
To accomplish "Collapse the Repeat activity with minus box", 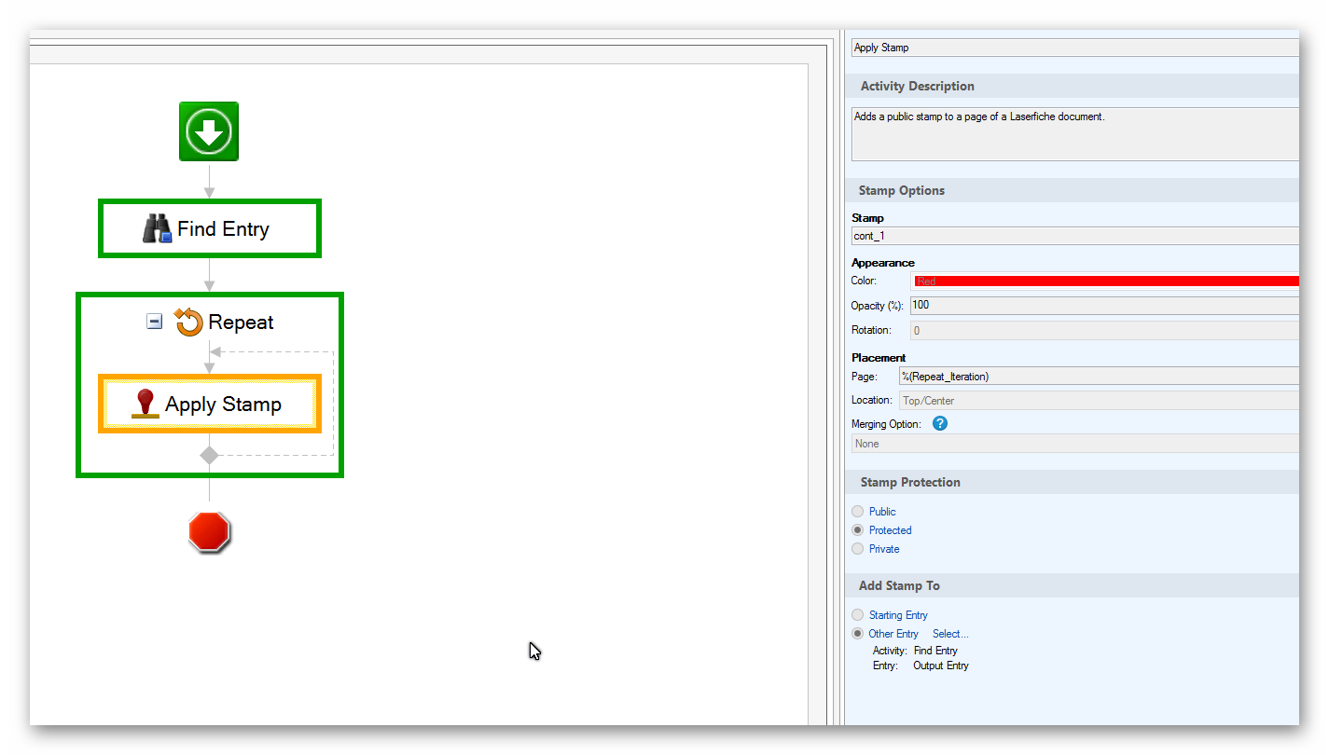I will click(155, 322).
